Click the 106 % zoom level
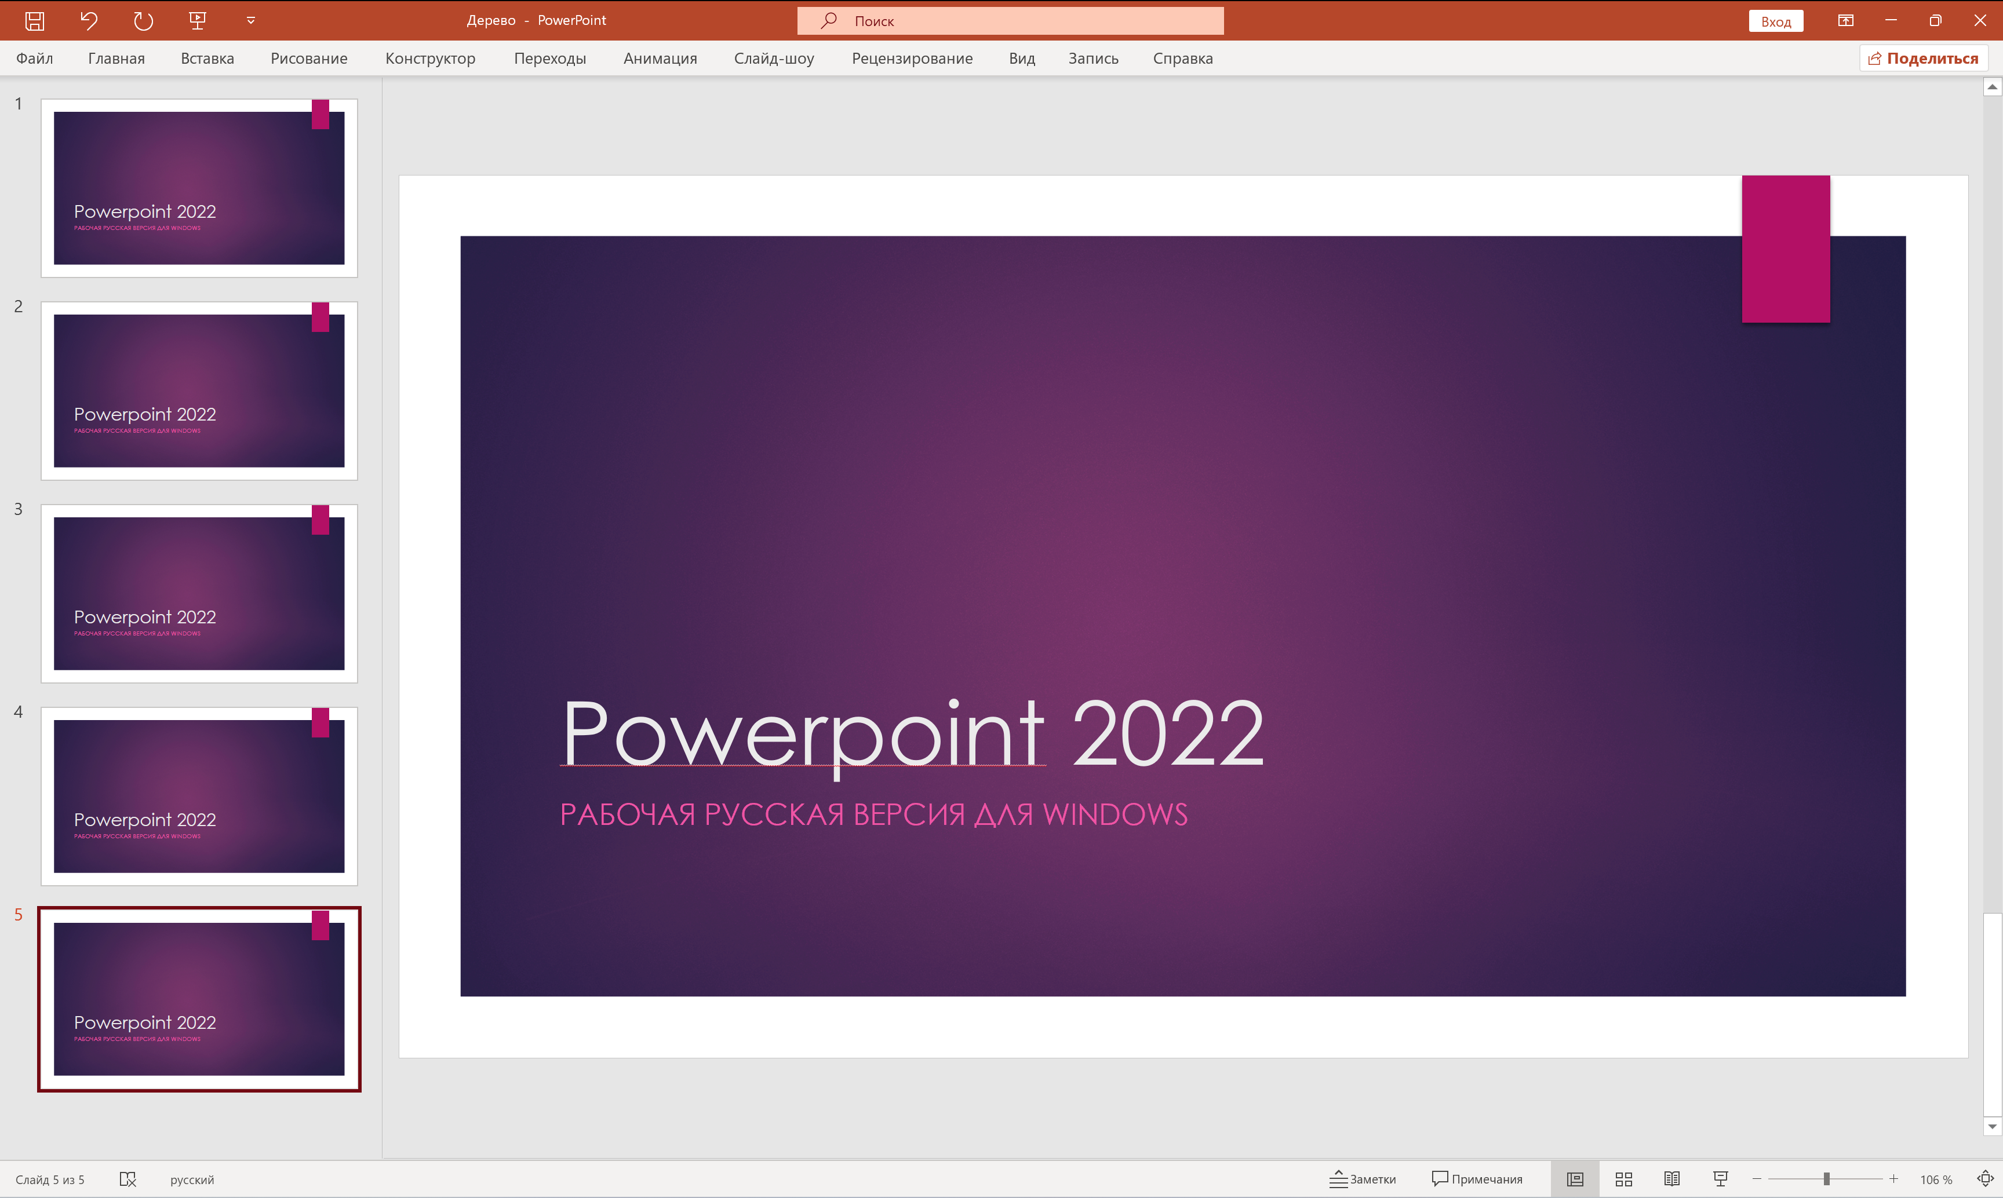The width and height of the screenshot is (2003, 1198). tap(1936, 1180)
